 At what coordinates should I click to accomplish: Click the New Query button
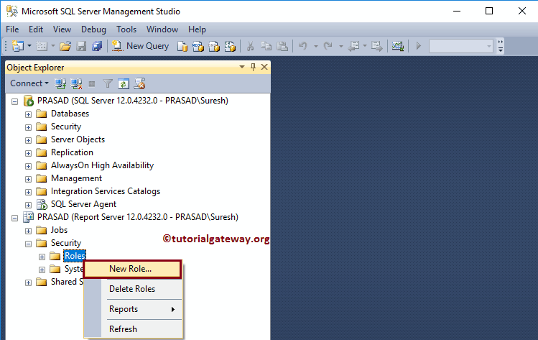tap(140, 46)
